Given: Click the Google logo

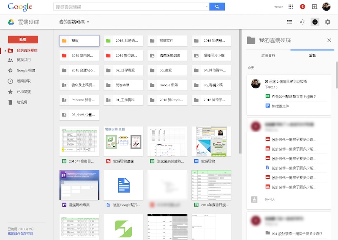Looking at the screenshot, I should click(x=20, y=7).
